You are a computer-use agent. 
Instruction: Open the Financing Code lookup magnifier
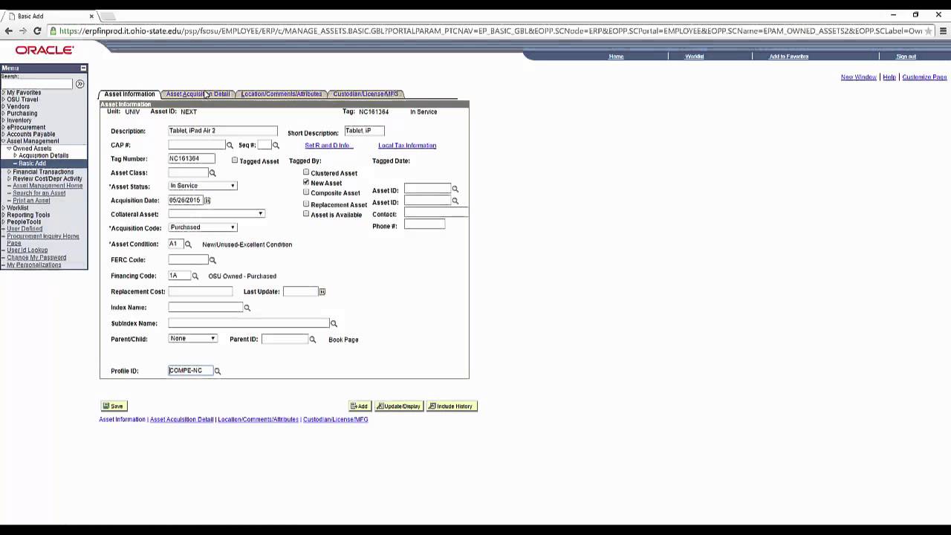195,276
